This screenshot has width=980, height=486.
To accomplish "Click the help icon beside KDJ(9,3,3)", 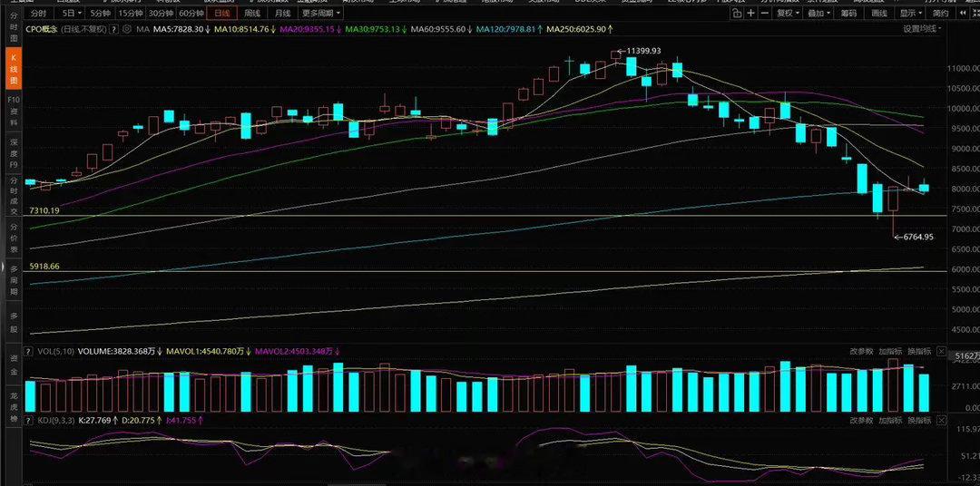I will 27,421.
